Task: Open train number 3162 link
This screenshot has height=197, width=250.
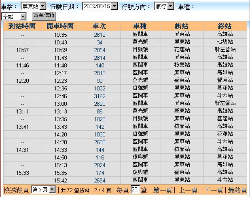Action: [x=100, y=96]
